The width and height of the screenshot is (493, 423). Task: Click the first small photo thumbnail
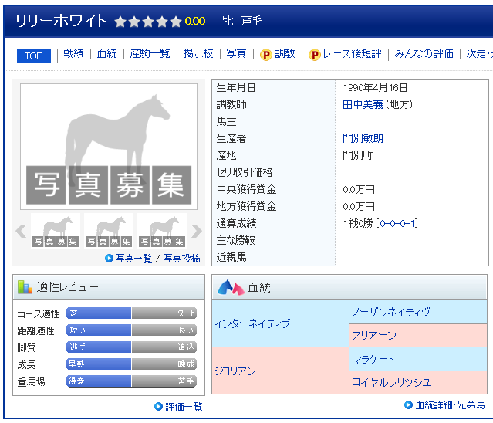pos(56,231)
